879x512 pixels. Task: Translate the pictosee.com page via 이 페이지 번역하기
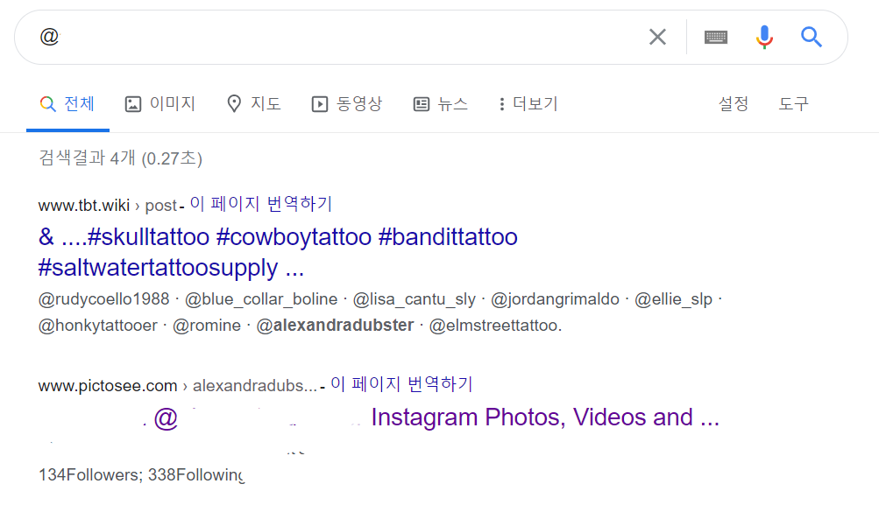click(x=401, y=384)
